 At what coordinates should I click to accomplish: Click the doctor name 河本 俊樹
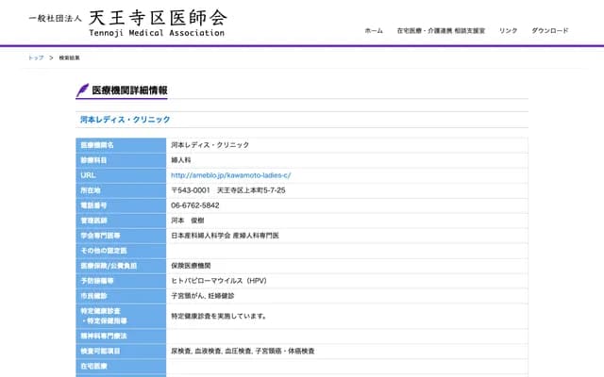pos(188,221)
